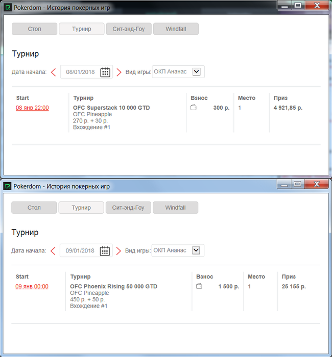Click fee text 270 р. + 30 р.

coord(90,121)
